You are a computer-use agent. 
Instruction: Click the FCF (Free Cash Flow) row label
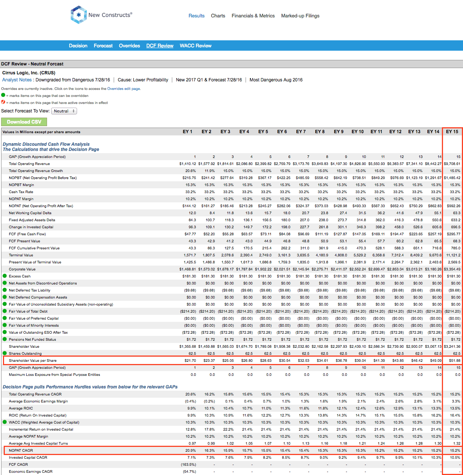27,234
